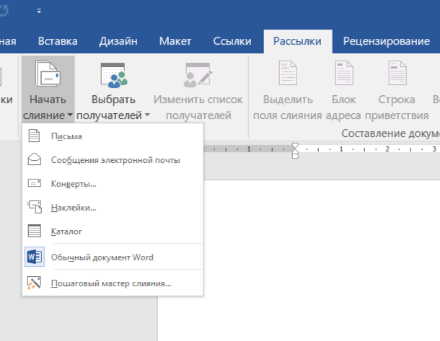Go to the Макет tab
This screenshot has height=341, width=440.
[x=175, y=42]
